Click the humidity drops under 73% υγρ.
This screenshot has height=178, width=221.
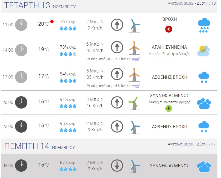point(68,54)
